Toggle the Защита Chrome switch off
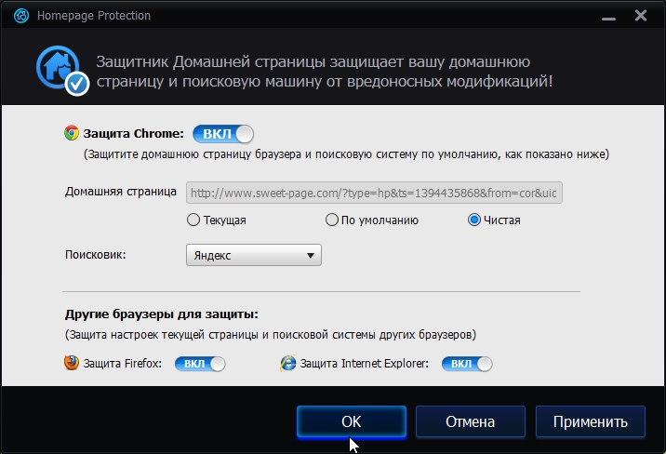666x454 pixels. pyautogui.click(x=223, y=134)
